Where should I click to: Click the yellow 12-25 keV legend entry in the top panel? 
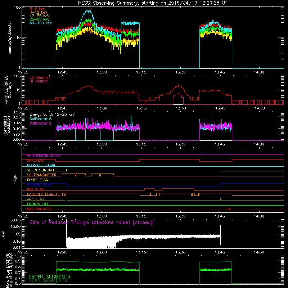39,16
